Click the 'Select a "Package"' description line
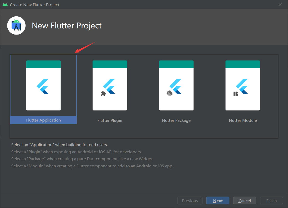This screenshot has height=208, width=288. click(82, 159)
